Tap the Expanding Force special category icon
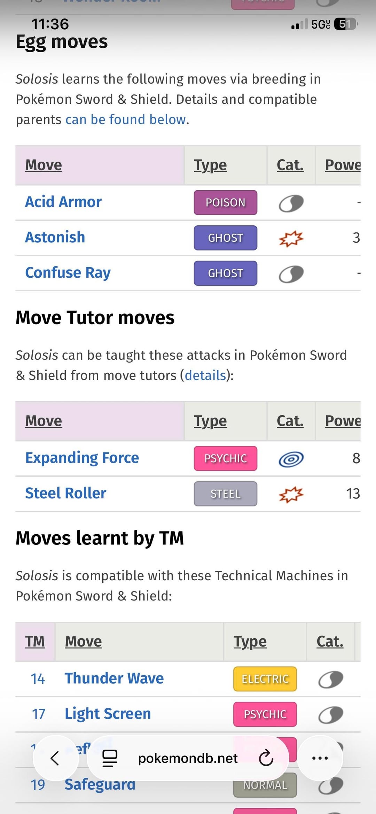Viewport: 376px width, 814px height. (291, 459)
